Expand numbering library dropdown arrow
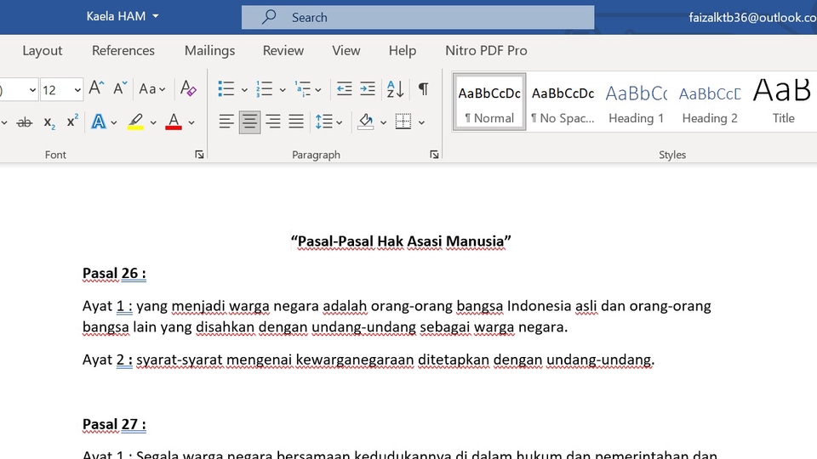Viewport: 817px width, 459px height. coord(283,90)
